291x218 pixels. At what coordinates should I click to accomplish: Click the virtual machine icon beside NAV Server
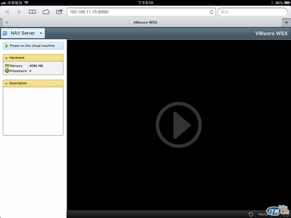(5, 33)
